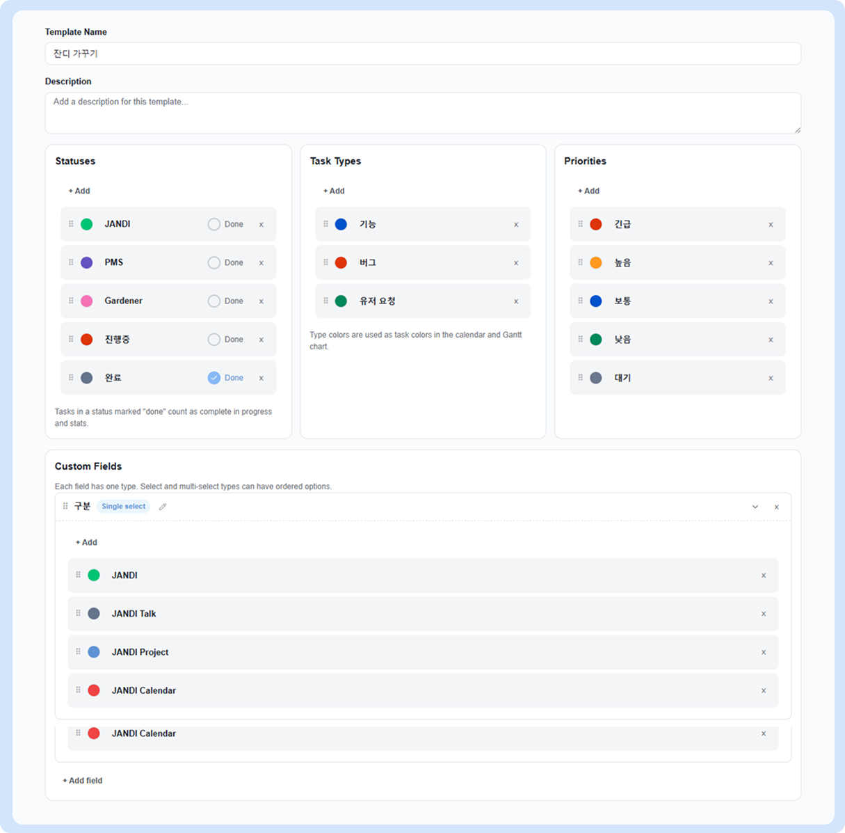Add a new priority
The image size is (845, 833).
coord(588,191)
